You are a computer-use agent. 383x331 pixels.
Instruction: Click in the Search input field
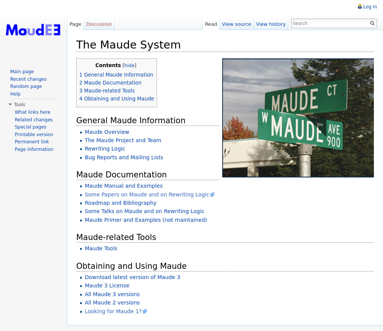click(330, 24)
